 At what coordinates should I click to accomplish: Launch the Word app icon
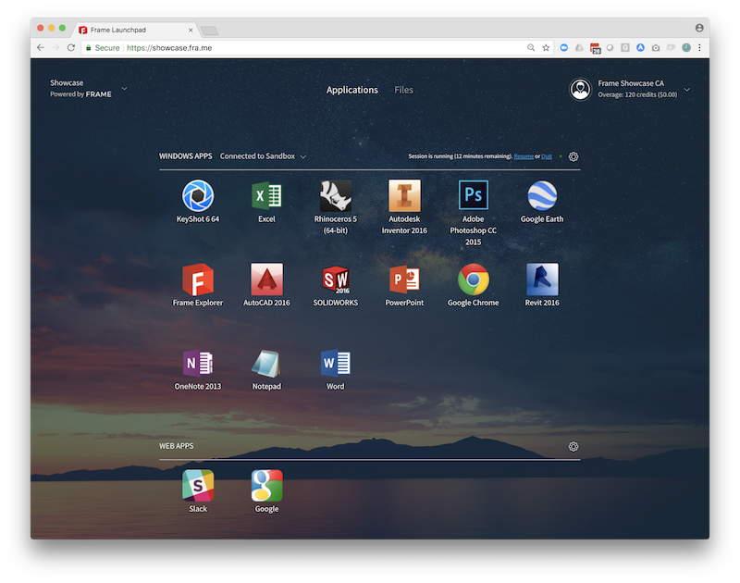click(336, 363)
